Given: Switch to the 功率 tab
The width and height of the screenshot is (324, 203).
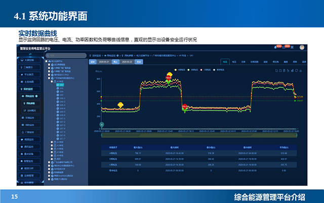Looking at the screenshot, I should coord(243,62).
